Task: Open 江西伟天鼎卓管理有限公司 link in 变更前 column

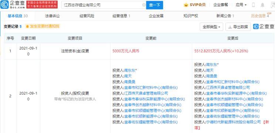Action: click(x=146, y=93)
